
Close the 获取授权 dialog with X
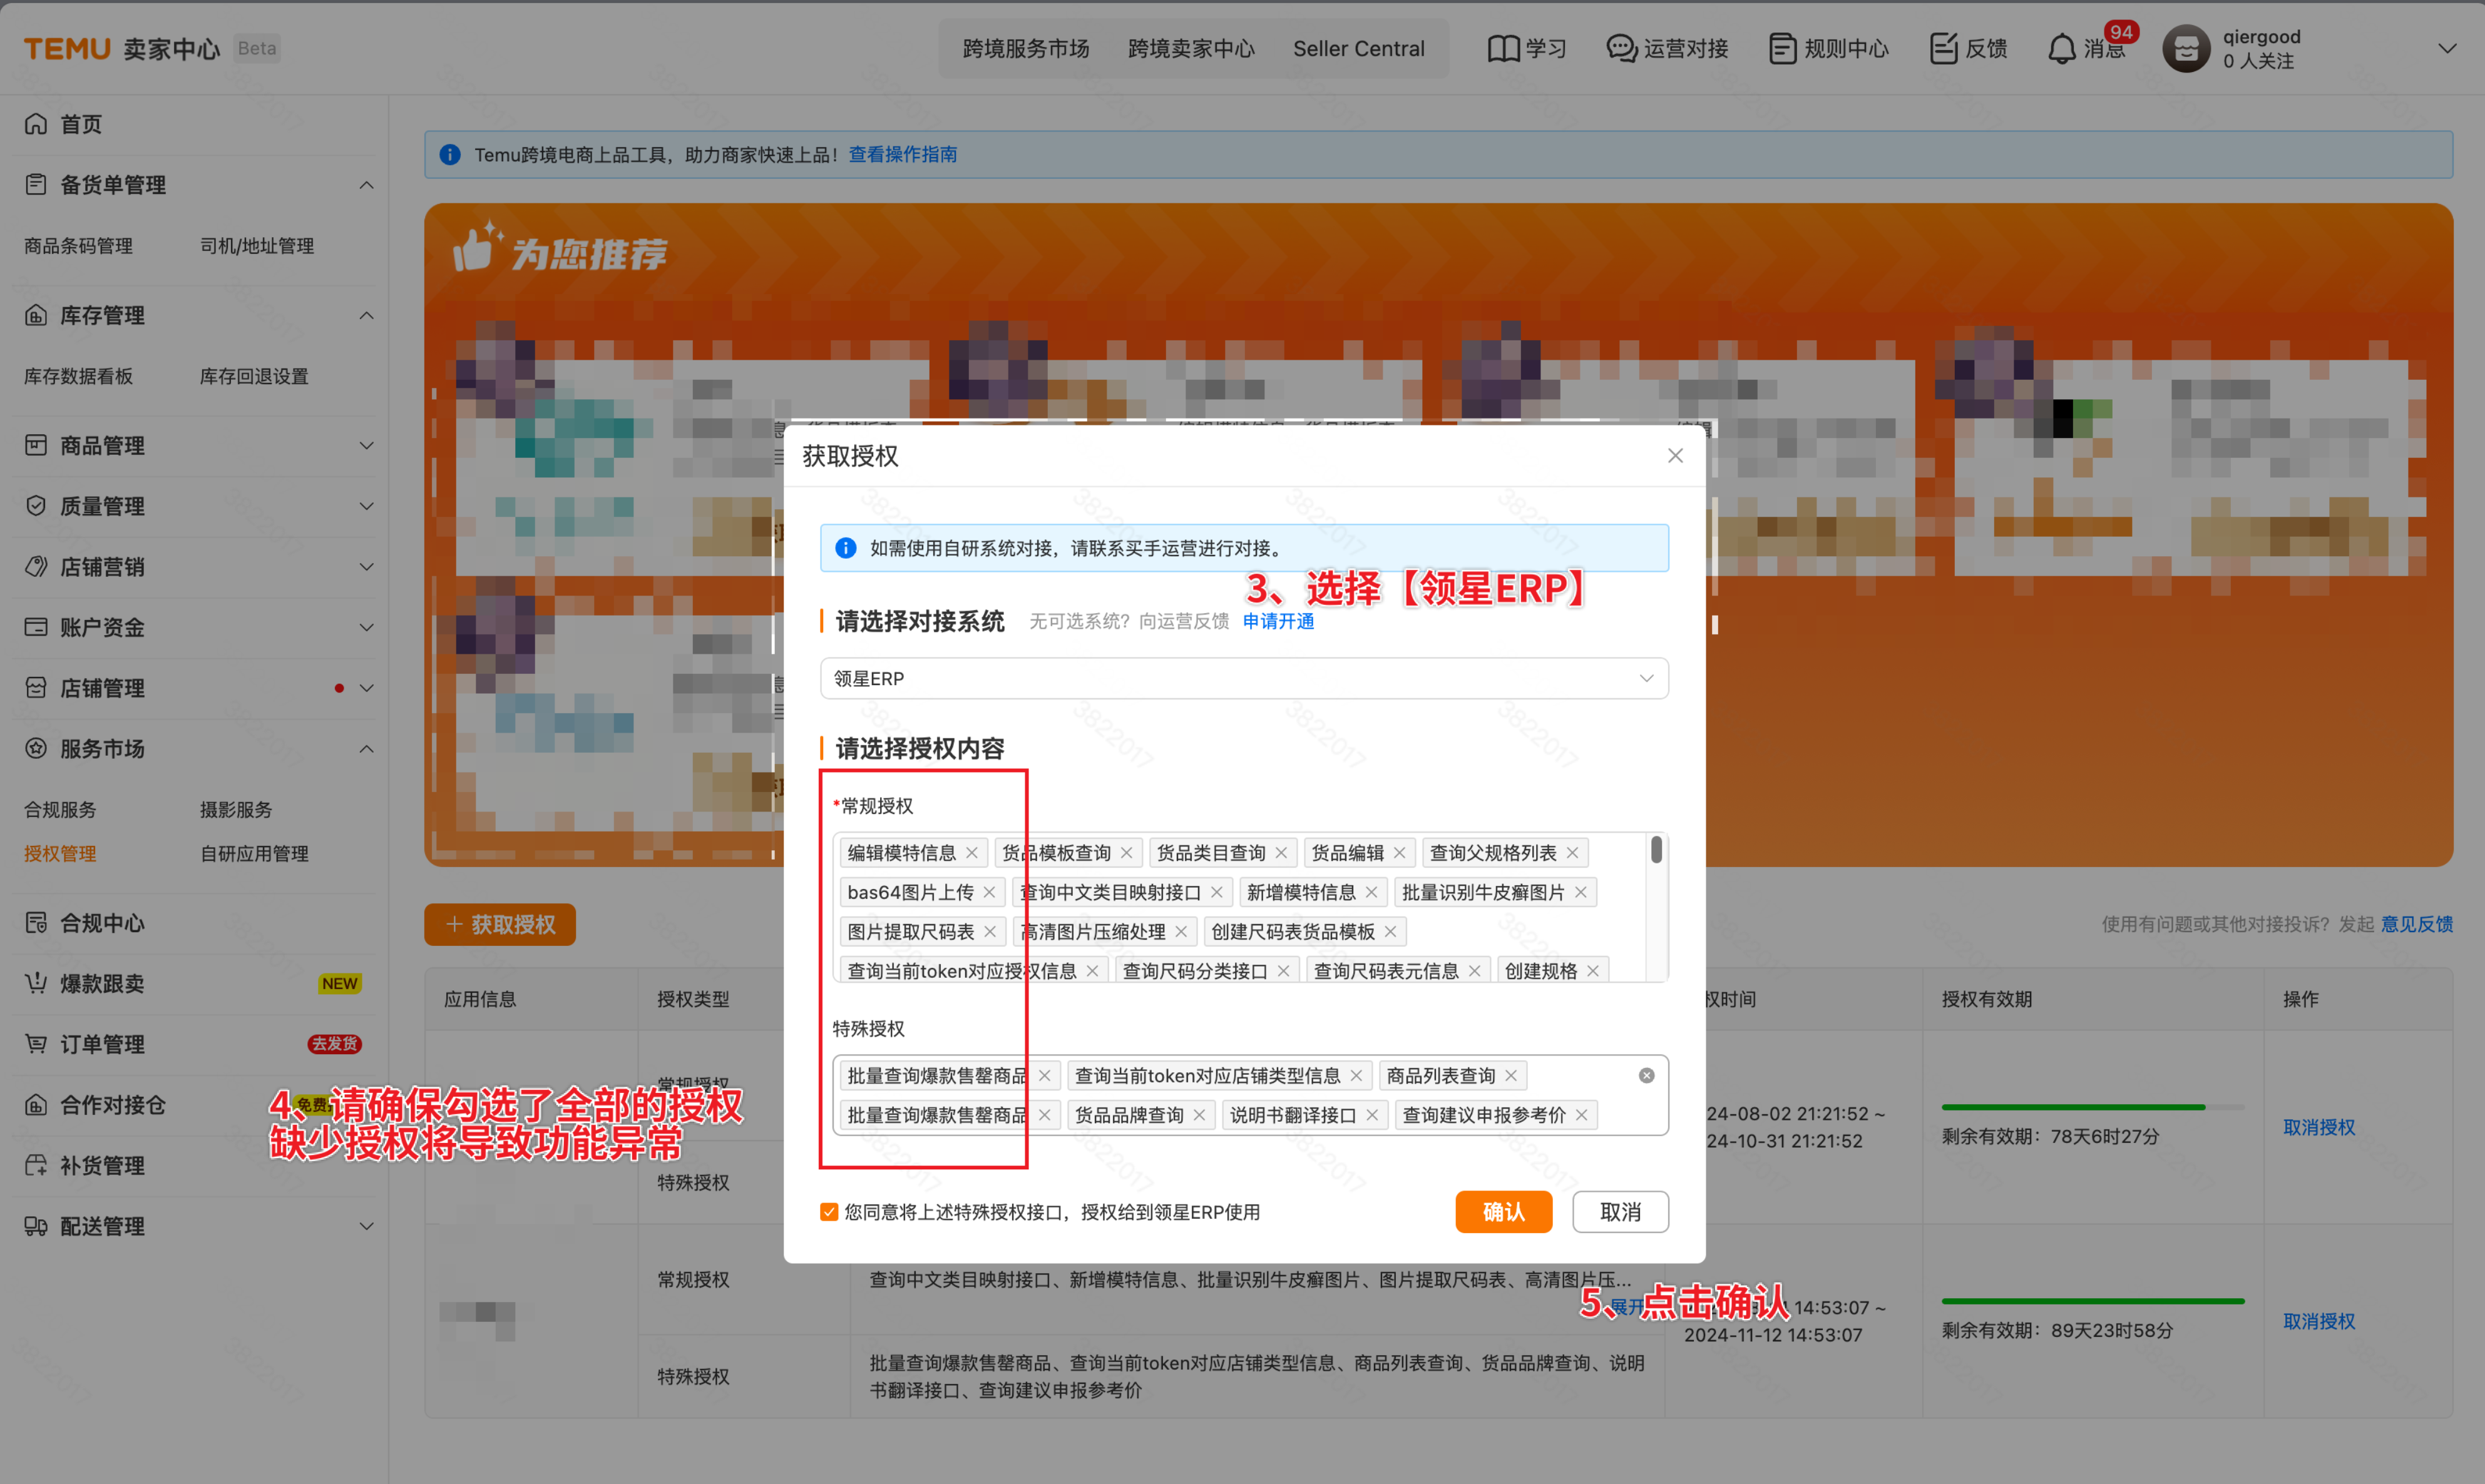(1676, 456)
